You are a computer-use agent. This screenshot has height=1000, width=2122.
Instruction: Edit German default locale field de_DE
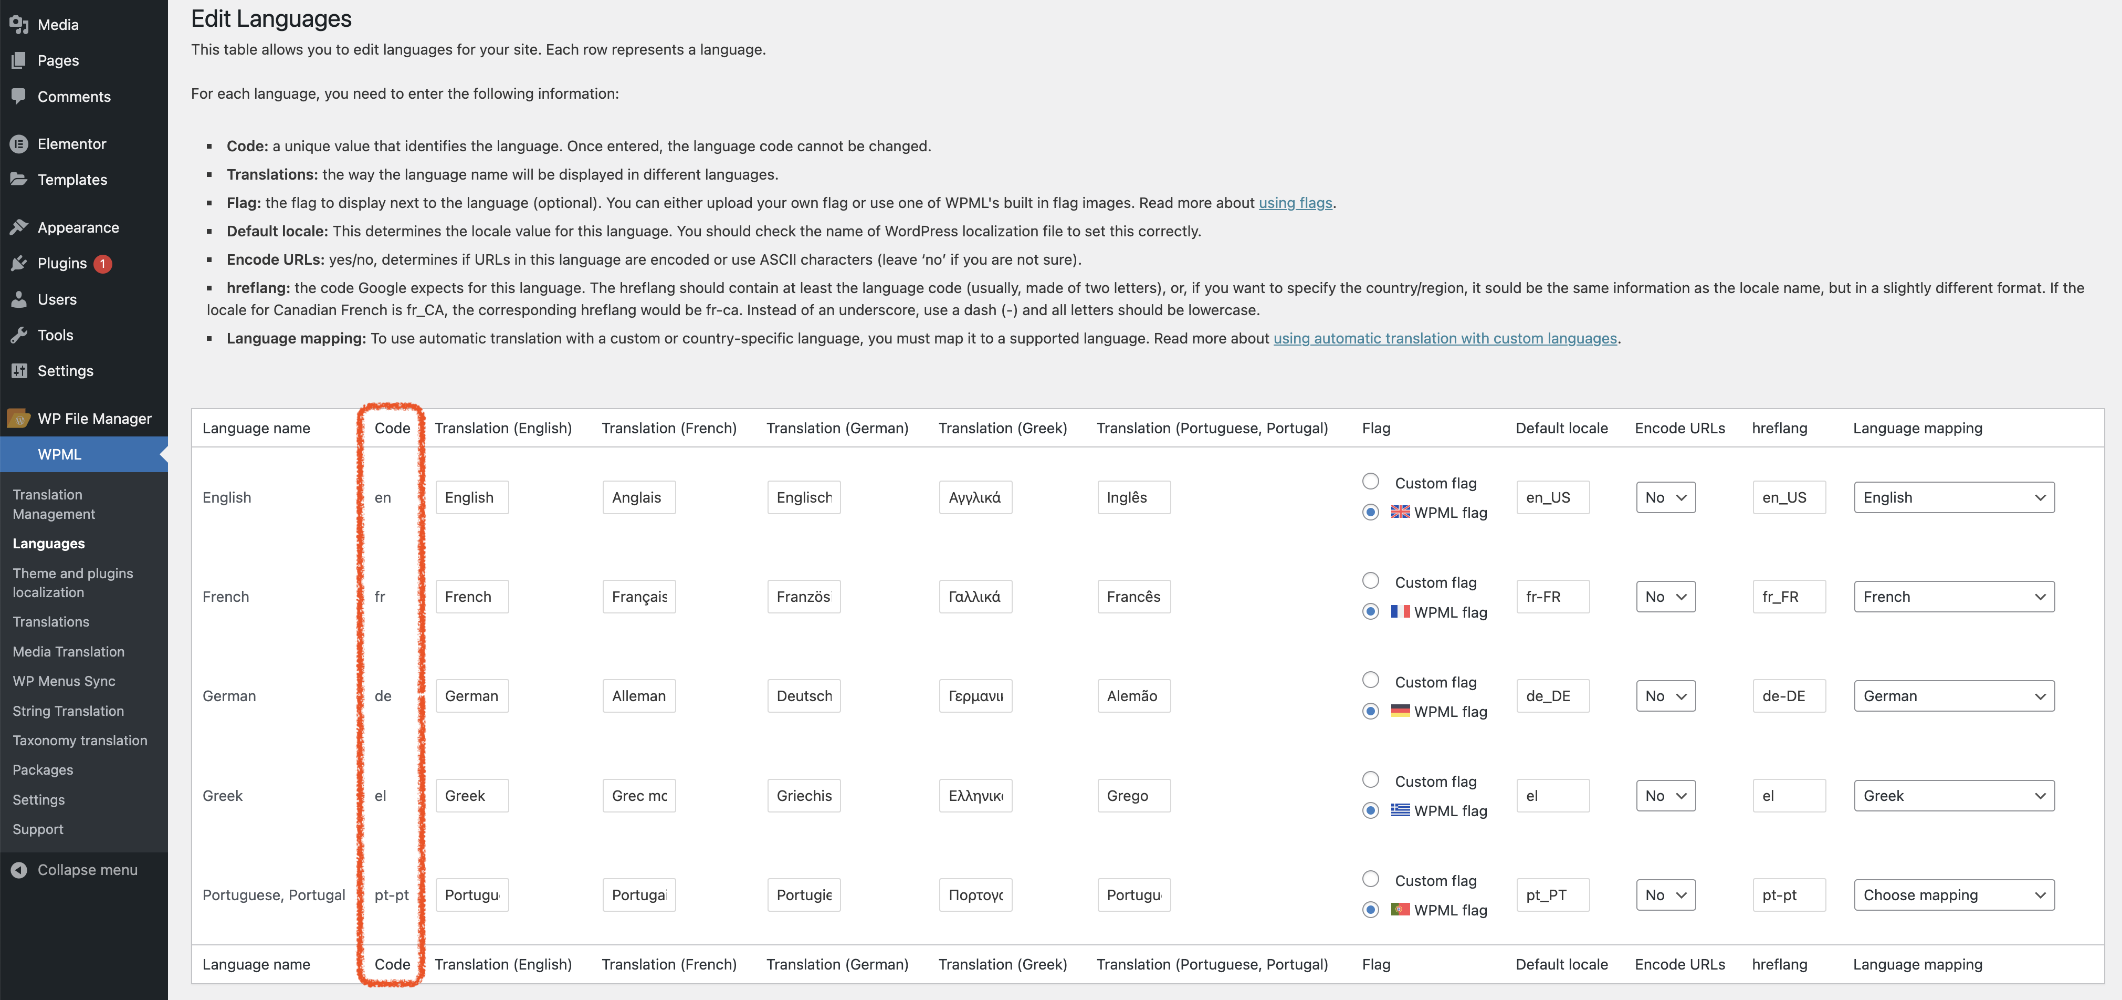point(1552,696)
